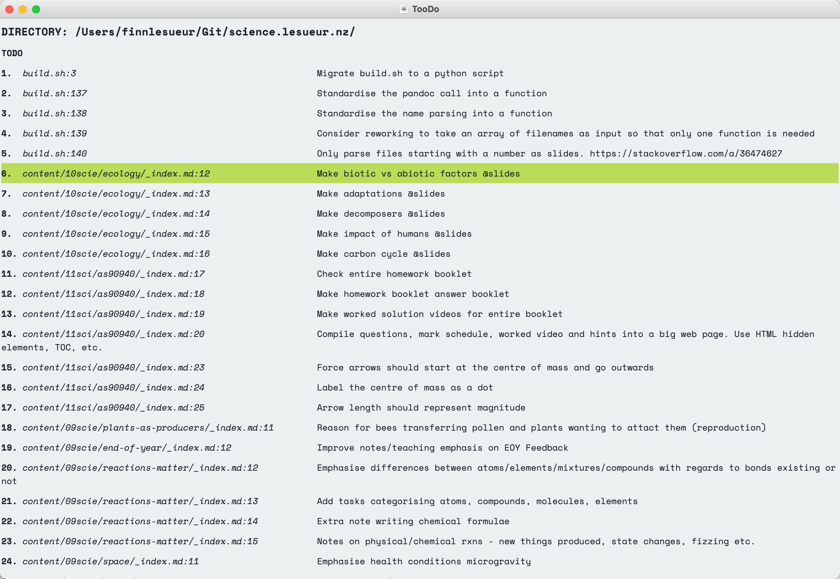The width and height of the screenshot is (840, 579).
Task: Open content/11sci/as90940/_index.md:17 file path
Action: (113, 274)
